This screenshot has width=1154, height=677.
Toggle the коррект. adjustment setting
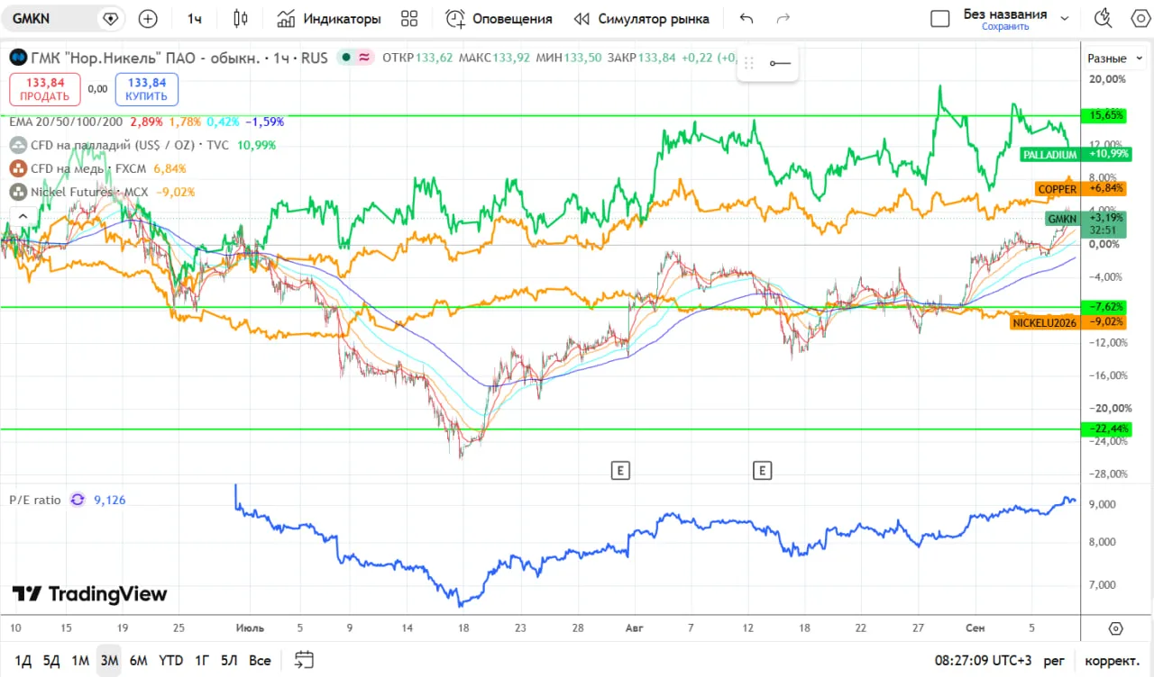[x=1112, y=661]
